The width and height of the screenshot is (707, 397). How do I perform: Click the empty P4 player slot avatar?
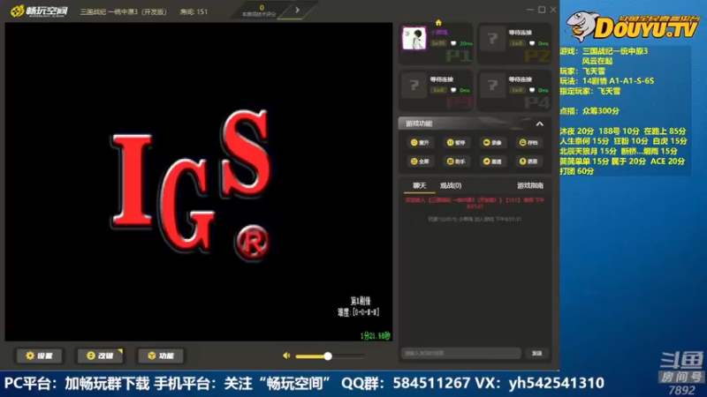coord(492,86)
